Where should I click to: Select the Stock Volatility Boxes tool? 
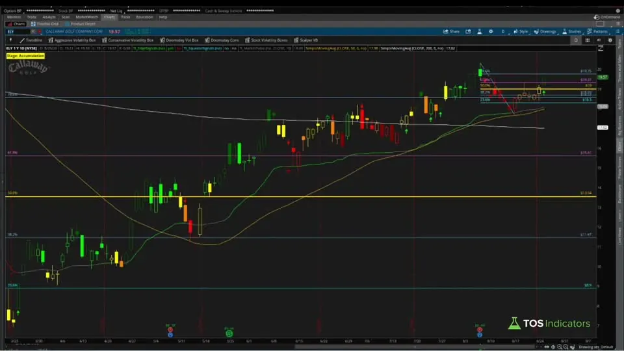(x=266, y=40)
